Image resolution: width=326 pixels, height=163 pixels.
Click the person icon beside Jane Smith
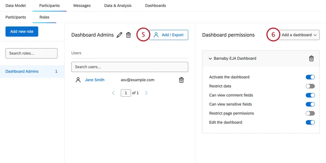point(78,80)
